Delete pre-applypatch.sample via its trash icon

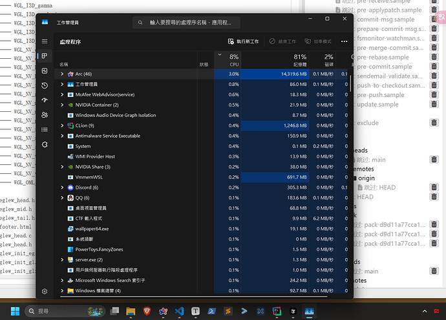[434, 10]
